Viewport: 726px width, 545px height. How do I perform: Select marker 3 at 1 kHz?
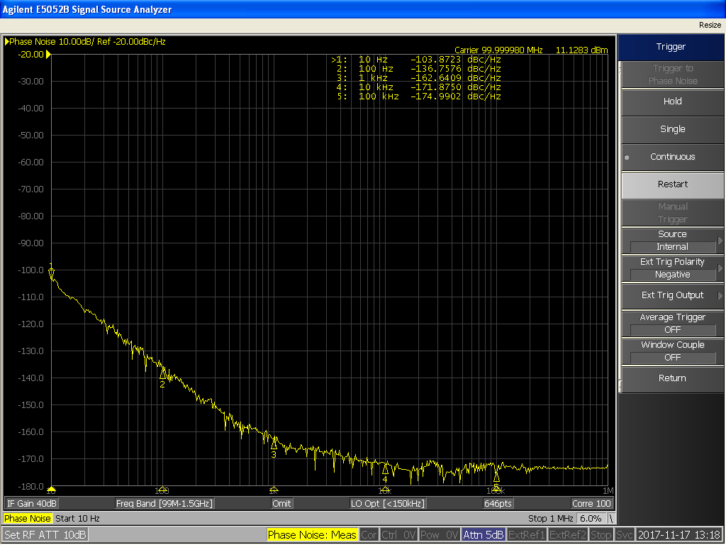(x=274, y=444)
